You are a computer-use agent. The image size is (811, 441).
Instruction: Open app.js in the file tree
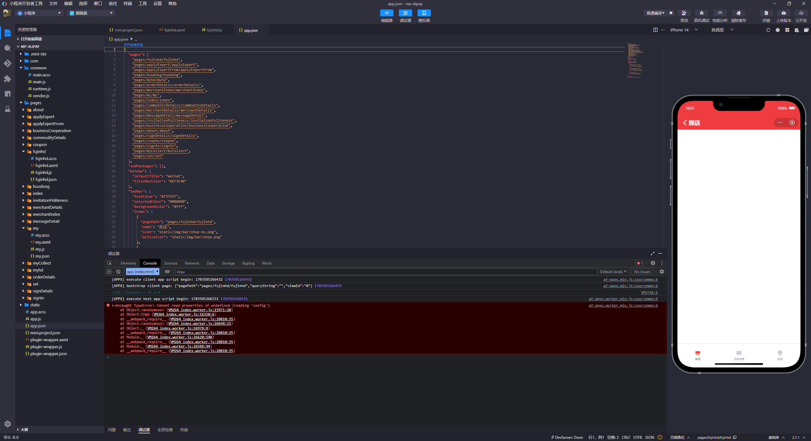pyautogui.click(x=35, y=319)
